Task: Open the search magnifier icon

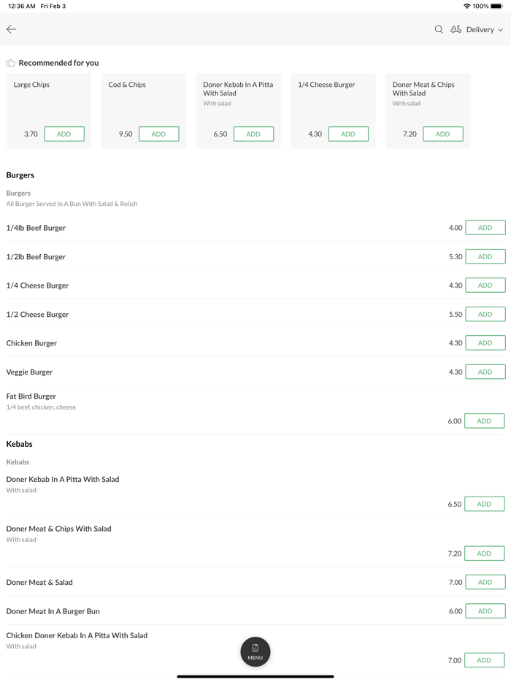Action: click(x=439, y=29)
